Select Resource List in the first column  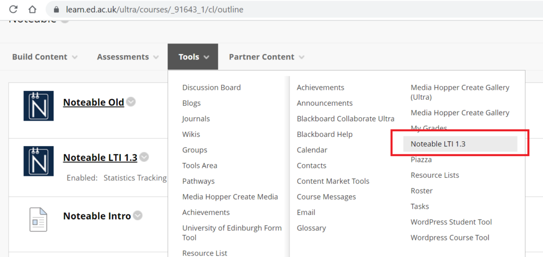(x=205, y=253)
